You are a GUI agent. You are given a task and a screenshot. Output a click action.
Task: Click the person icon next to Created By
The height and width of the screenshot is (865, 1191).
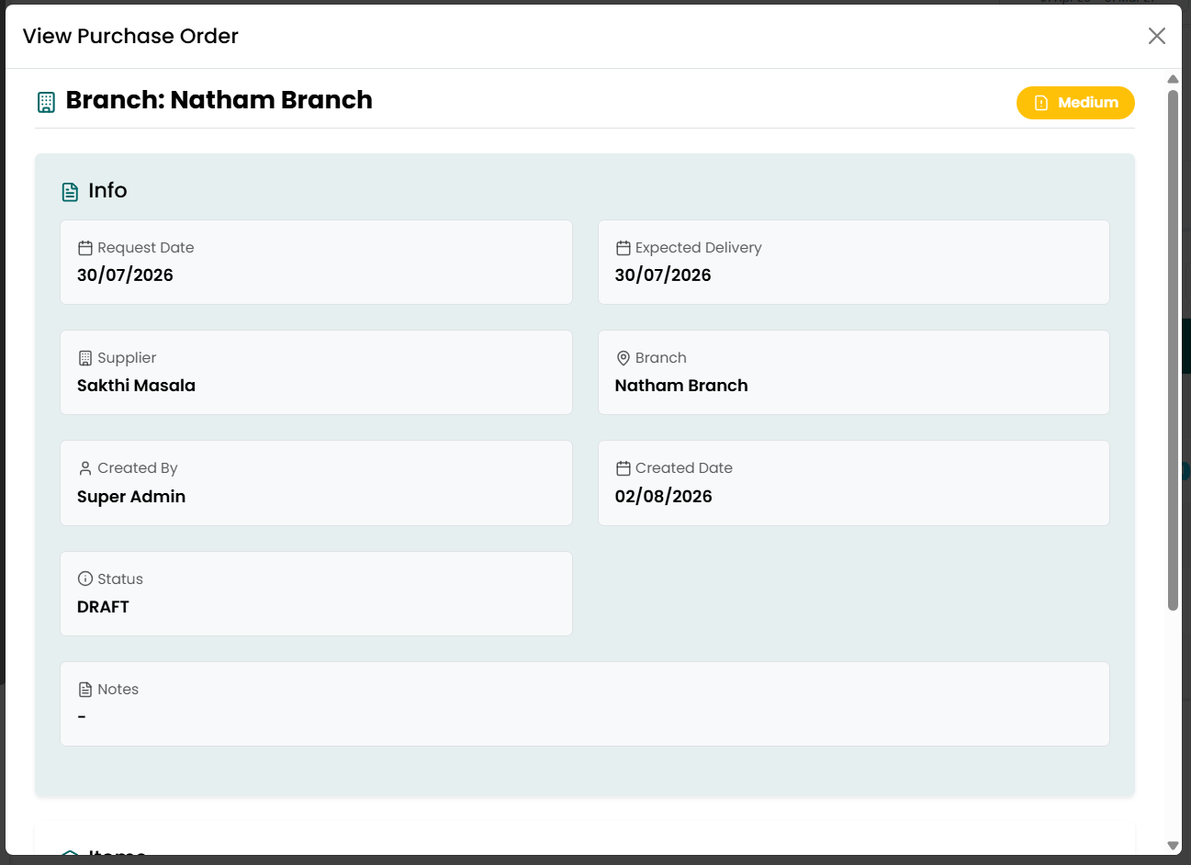[x=85, y=468]
